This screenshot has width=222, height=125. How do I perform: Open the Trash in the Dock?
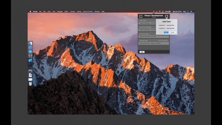(30, 84)
